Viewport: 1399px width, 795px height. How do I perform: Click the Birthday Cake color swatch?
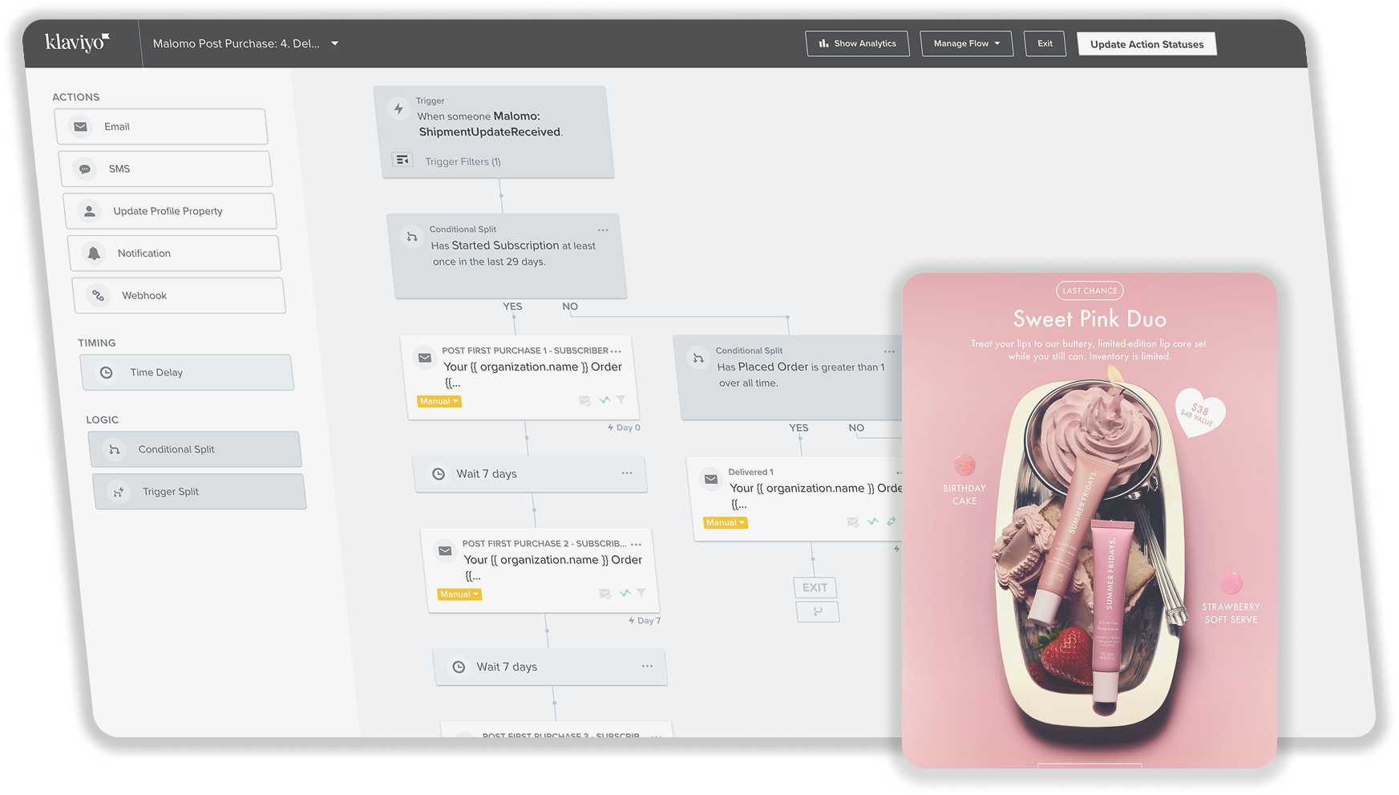964,464
